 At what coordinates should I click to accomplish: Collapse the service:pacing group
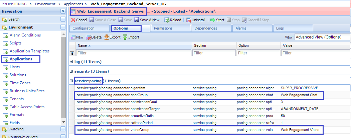tap(71, 81)
